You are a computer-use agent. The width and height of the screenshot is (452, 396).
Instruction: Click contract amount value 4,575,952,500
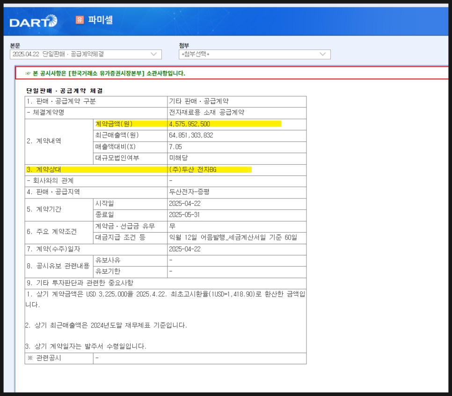coord(190,124)
